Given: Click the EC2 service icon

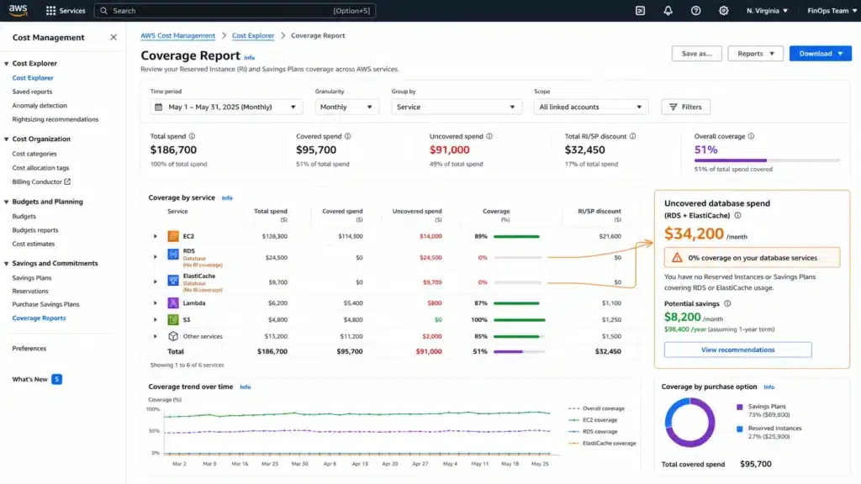Looking at the screenshot, I should pos(173,236).
